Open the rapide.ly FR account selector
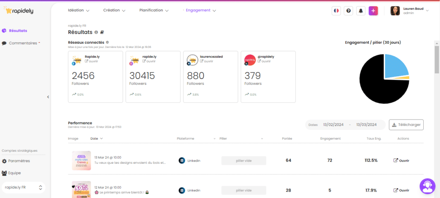 [23, 187]
